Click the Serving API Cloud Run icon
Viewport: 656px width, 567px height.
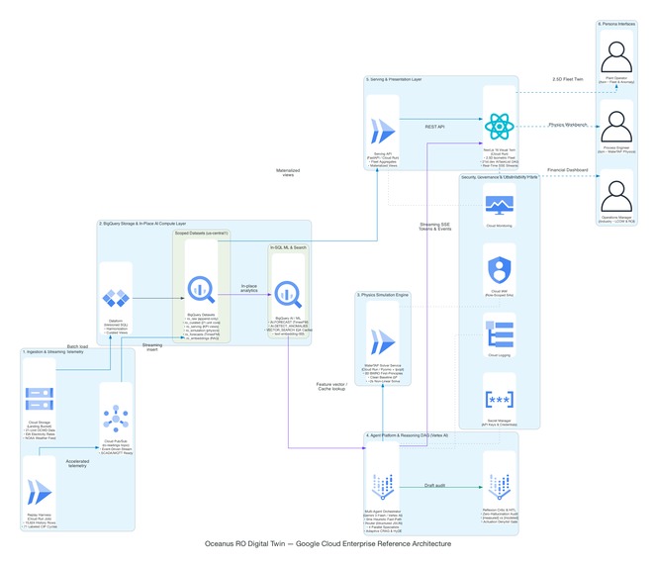pos(383,132)
